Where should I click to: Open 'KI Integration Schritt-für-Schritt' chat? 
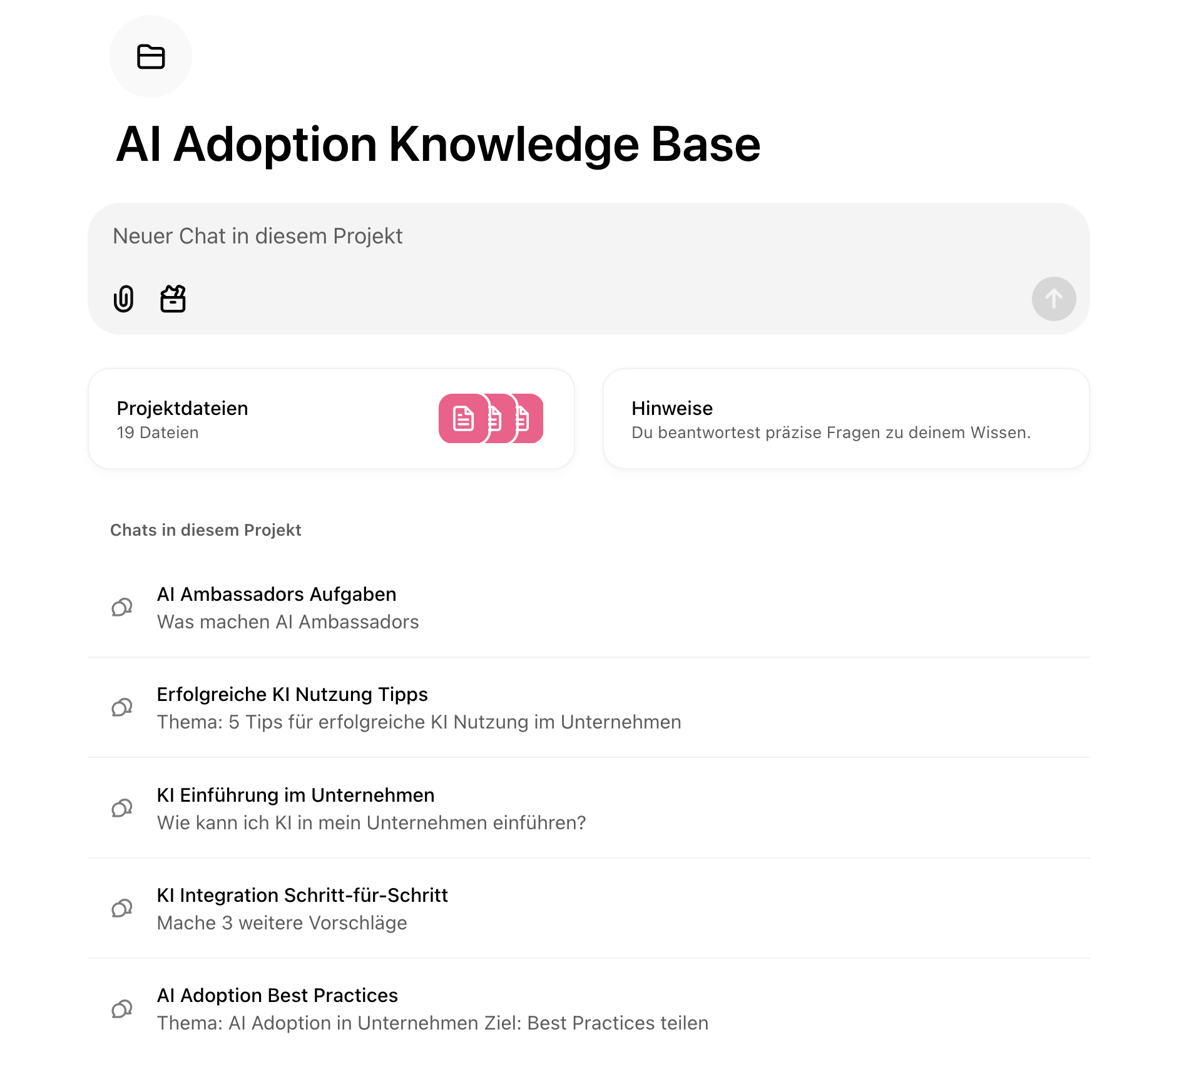[x=302, y=895]
